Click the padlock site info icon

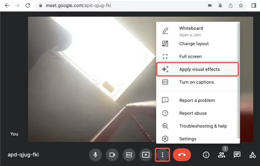coord(41,6)
